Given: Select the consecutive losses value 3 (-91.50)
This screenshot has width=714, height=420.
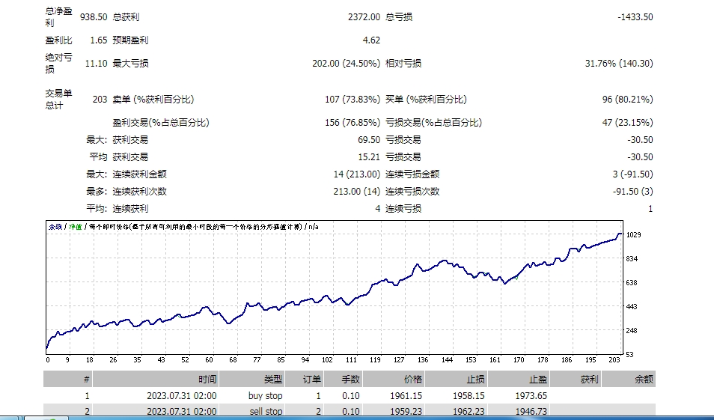Looking at the screenshot, I should coord(632,174).
